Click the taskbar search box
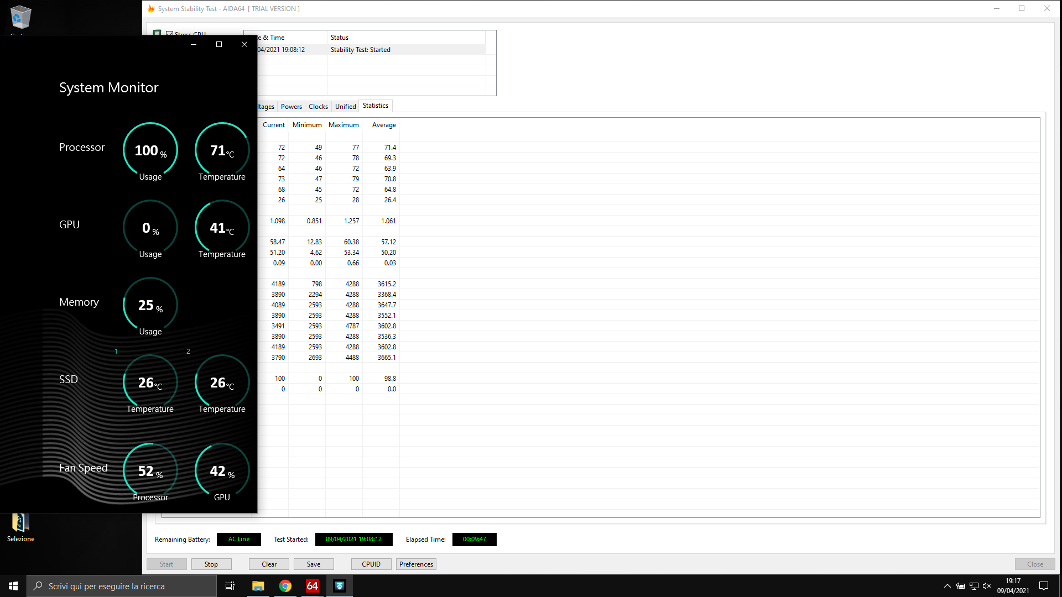1062x597 pixels. pyautogui.click(x=122, y=586)
